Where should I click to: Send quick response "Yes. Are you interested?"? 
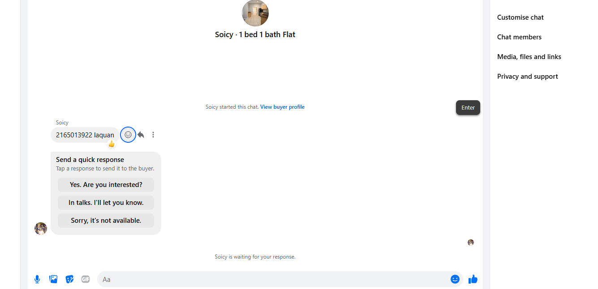point(106,185)
